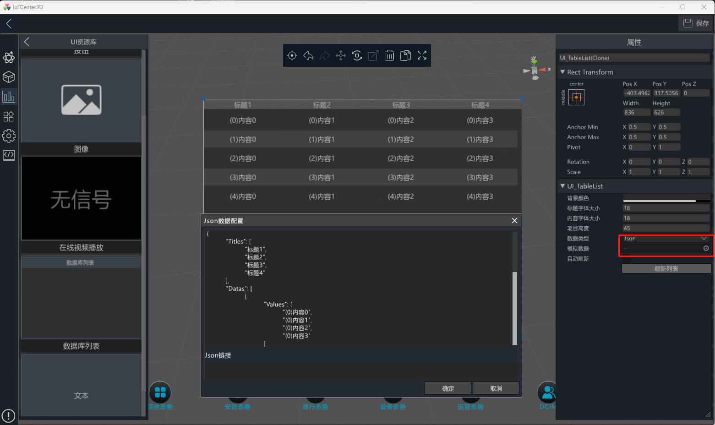Viewport: 715px width, 425px height.
Task: Open the bar chart sidebar icon
Action: pyautogui.click(x=9, y=97)
